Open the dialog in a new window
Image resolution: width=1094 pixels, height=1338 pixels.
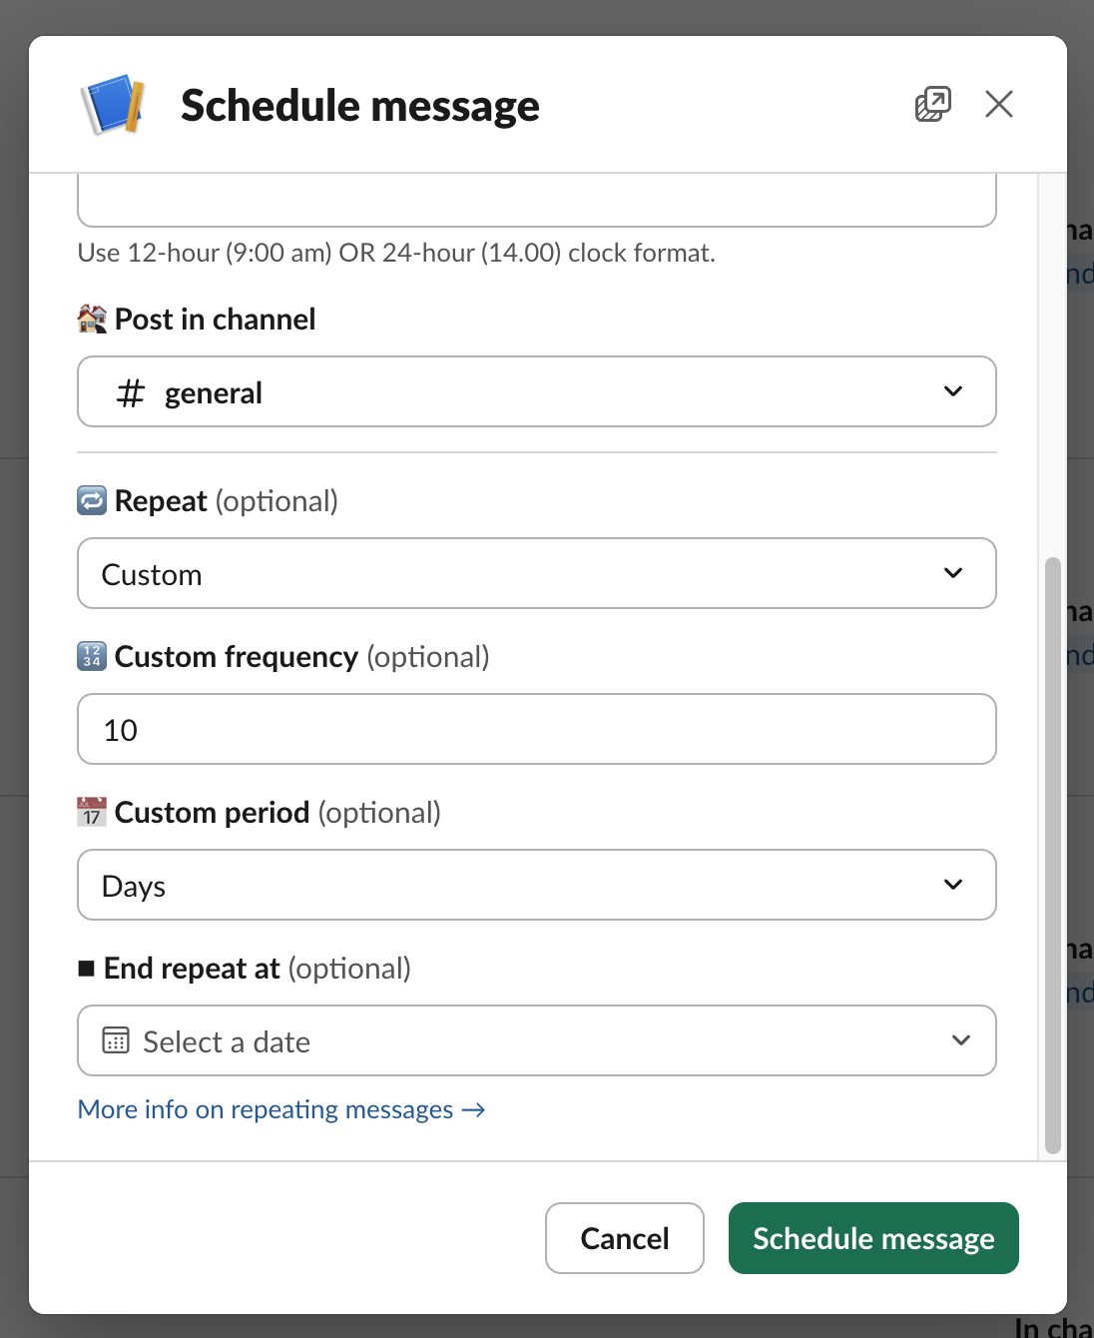tap(933, 104)
